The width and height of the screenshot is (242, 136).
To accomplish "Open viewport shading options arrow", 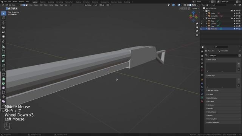I will (198, 5).
